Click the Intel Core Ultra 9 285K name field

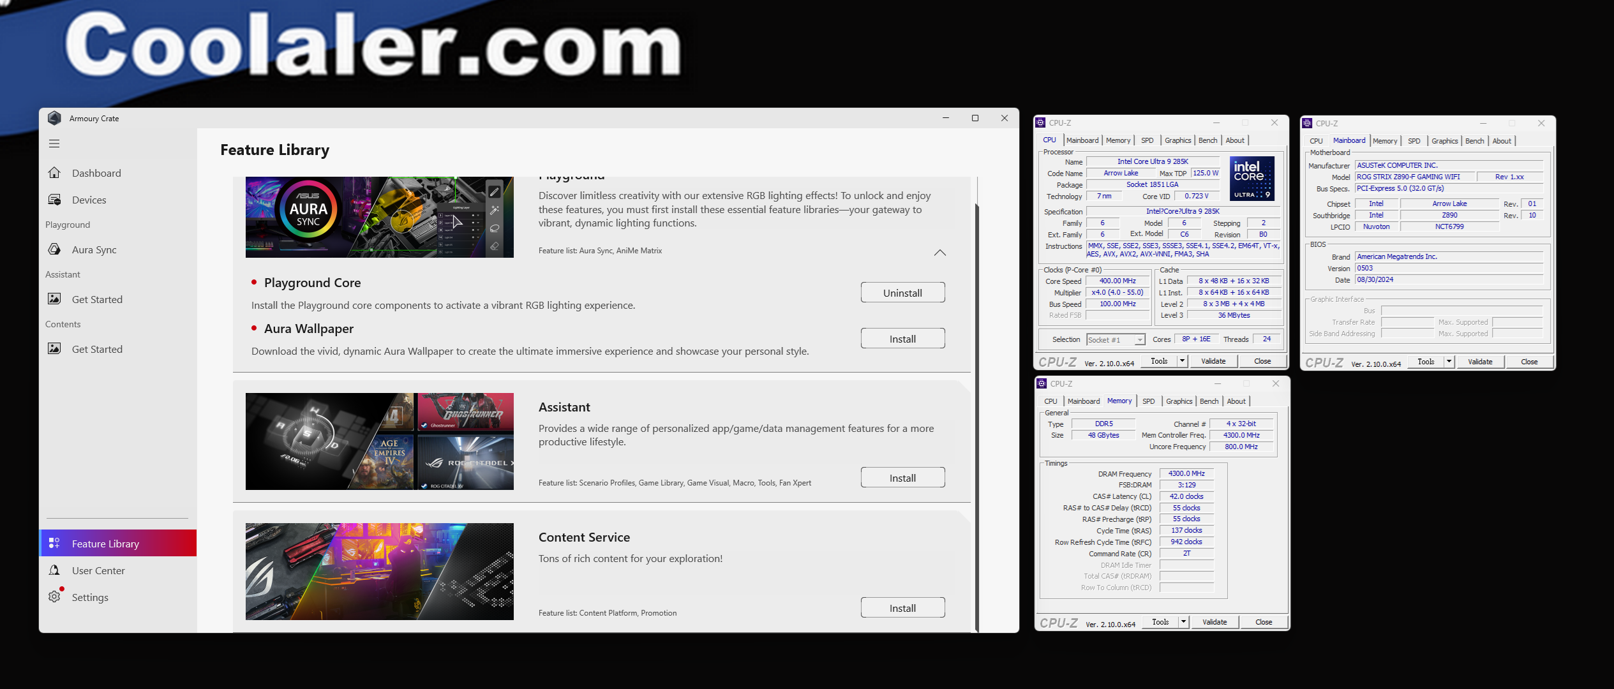pos(1153,161)
